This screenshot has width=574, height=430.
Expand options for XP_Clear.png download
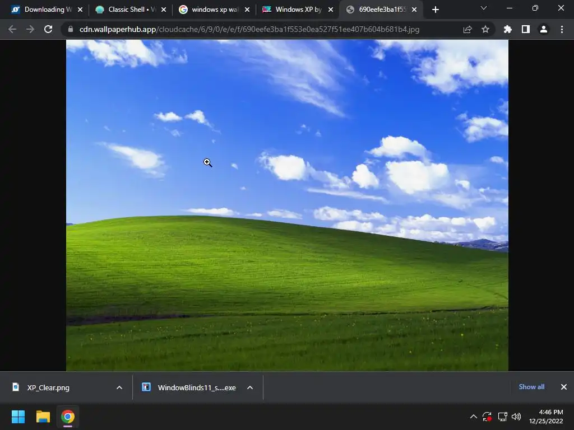[x=119, y=387]
